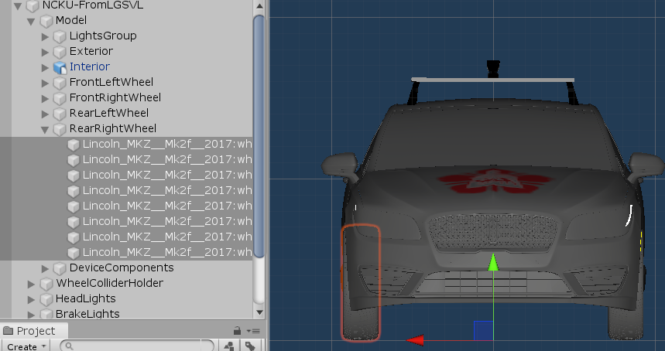This screenshot has width=665, height=351.
Task: Select LightsGroup in the hierarchy
Action: pos(103,36)
